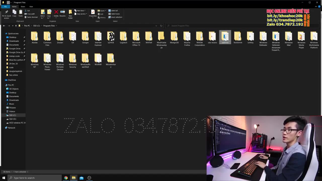The height and width of the screenshot is (181, 322).
Task: Select the LGHUB folder
Action: tap(111, 38)
